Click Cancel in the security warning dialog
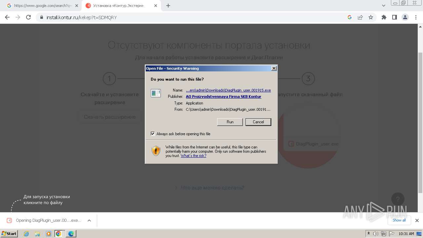 click(258, 122)
